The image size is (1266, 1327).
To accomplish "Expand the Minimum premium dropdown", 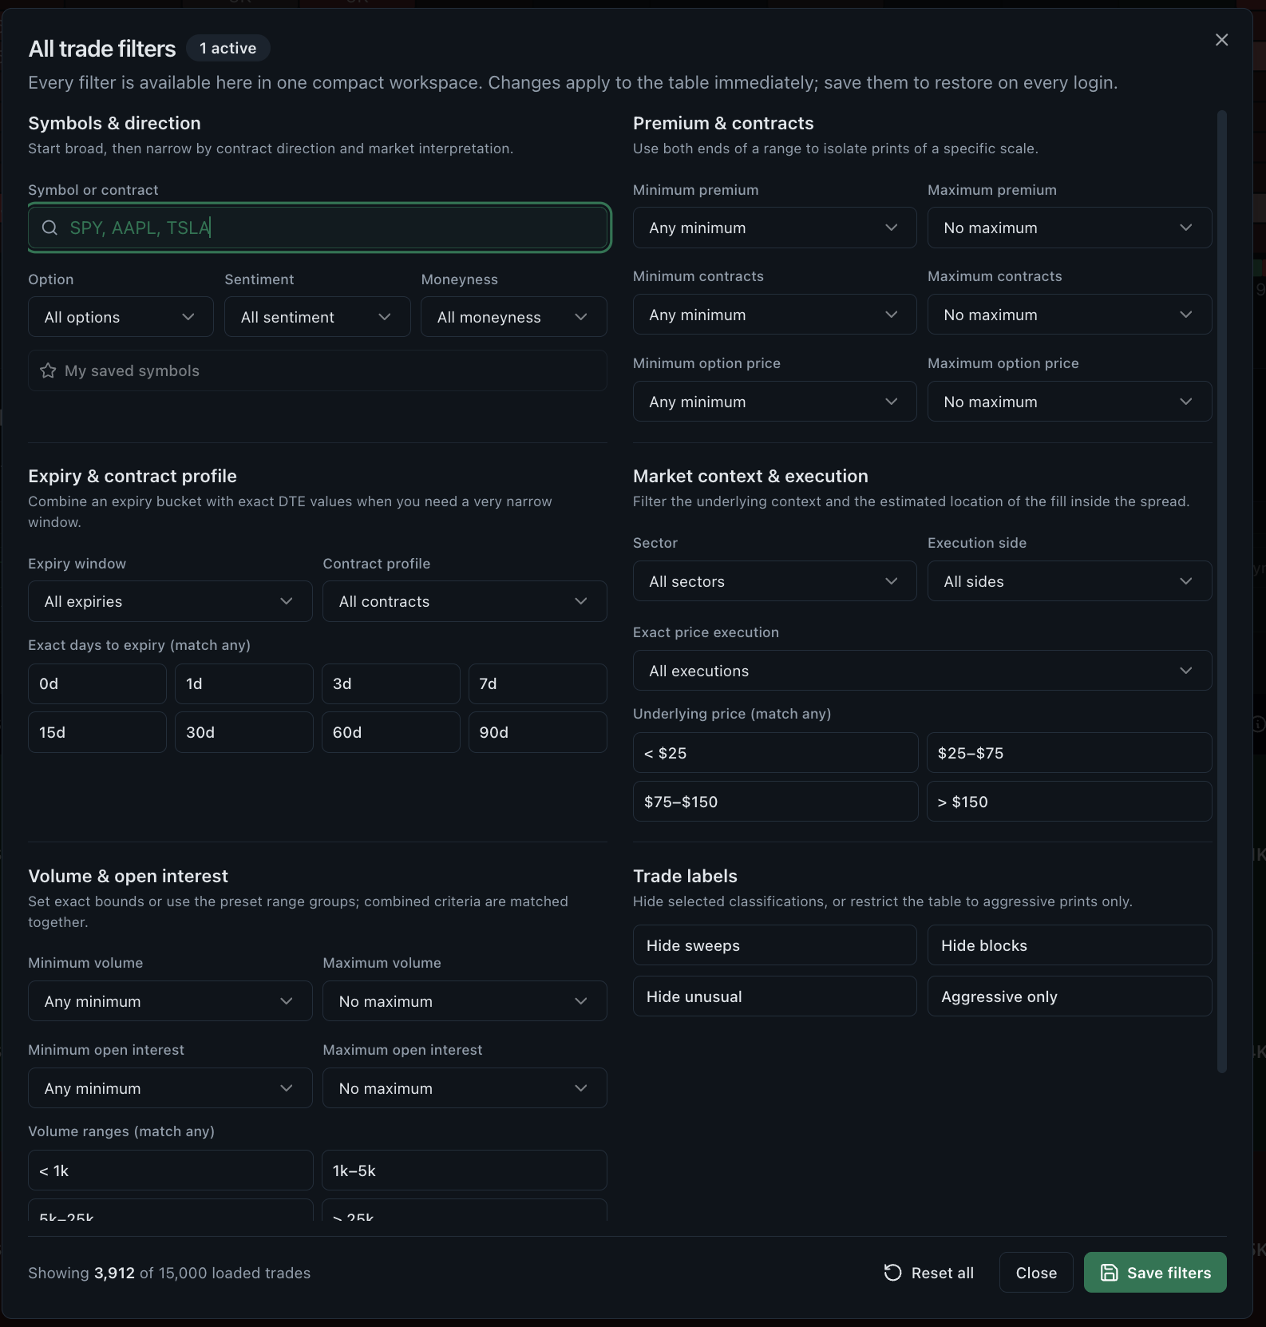I will [774, 228].
